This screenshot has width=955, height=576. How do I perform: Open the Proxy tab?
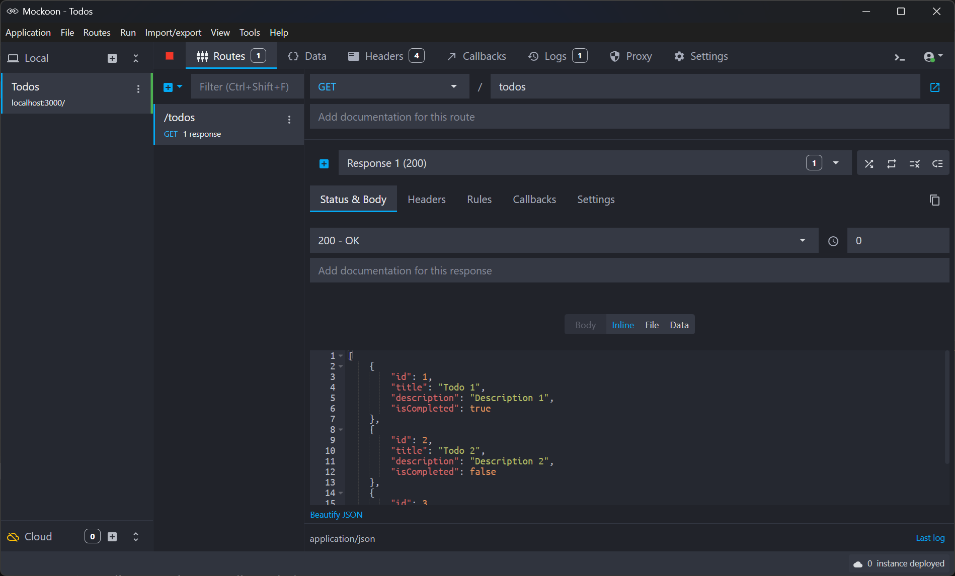coord(631,56)
